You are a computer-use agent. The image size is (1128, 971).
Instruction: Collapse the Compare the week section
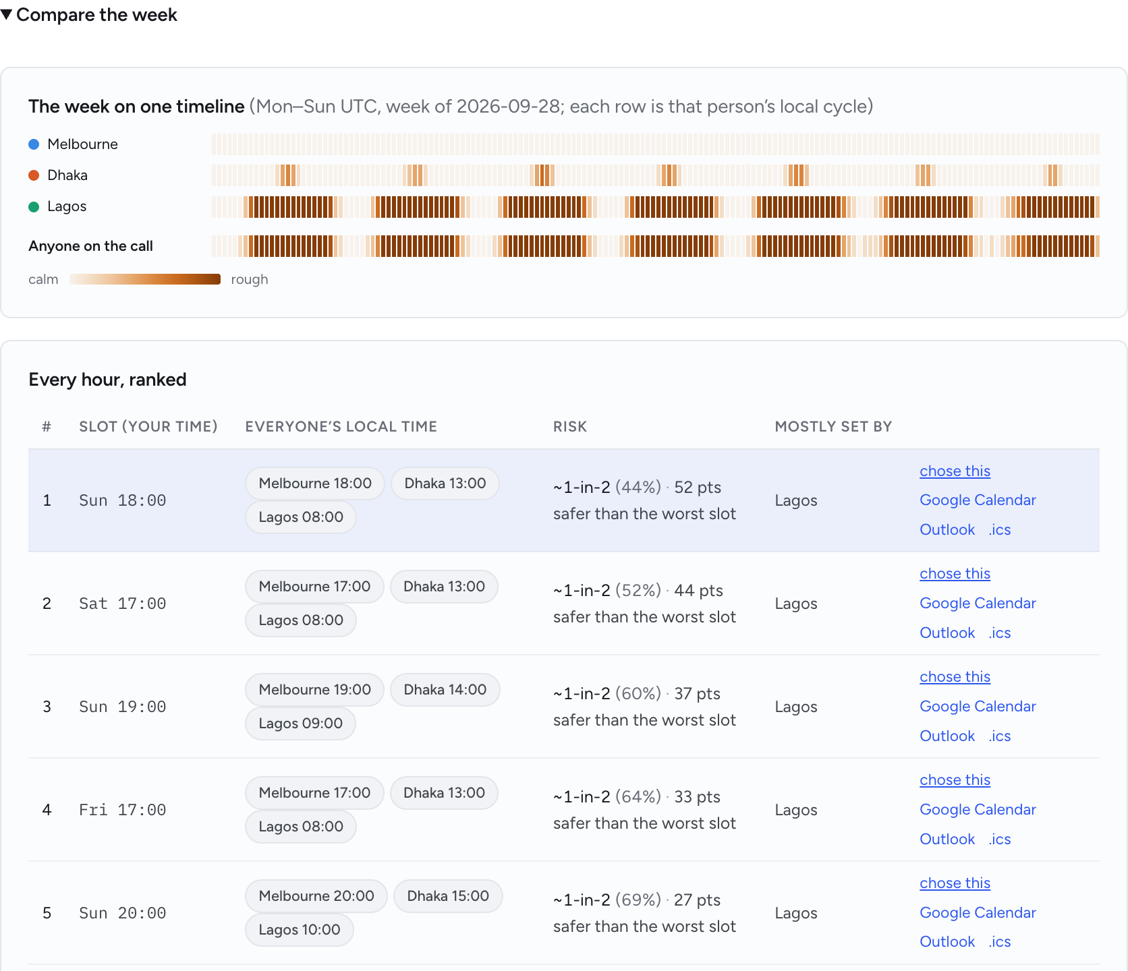tap(89, 15)
